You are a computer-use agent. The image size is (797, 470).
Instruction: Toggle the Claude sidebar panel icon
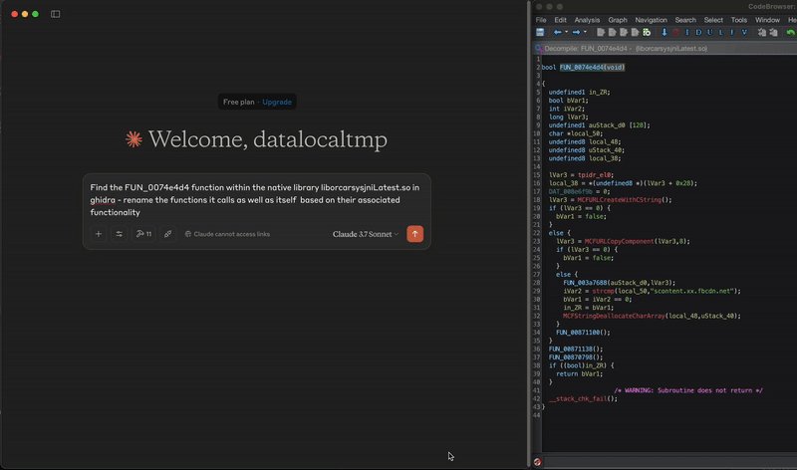56,14
